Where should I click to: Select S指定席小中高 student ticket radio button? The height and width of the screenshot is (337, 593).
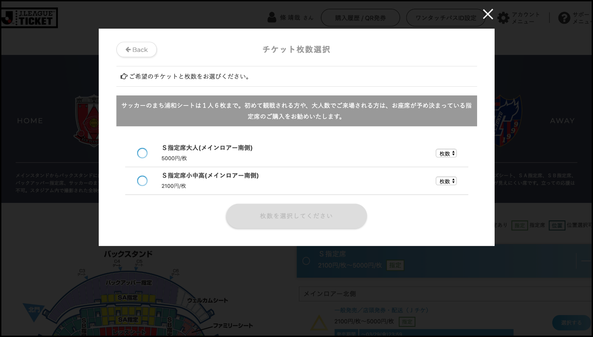coord(142,181)
